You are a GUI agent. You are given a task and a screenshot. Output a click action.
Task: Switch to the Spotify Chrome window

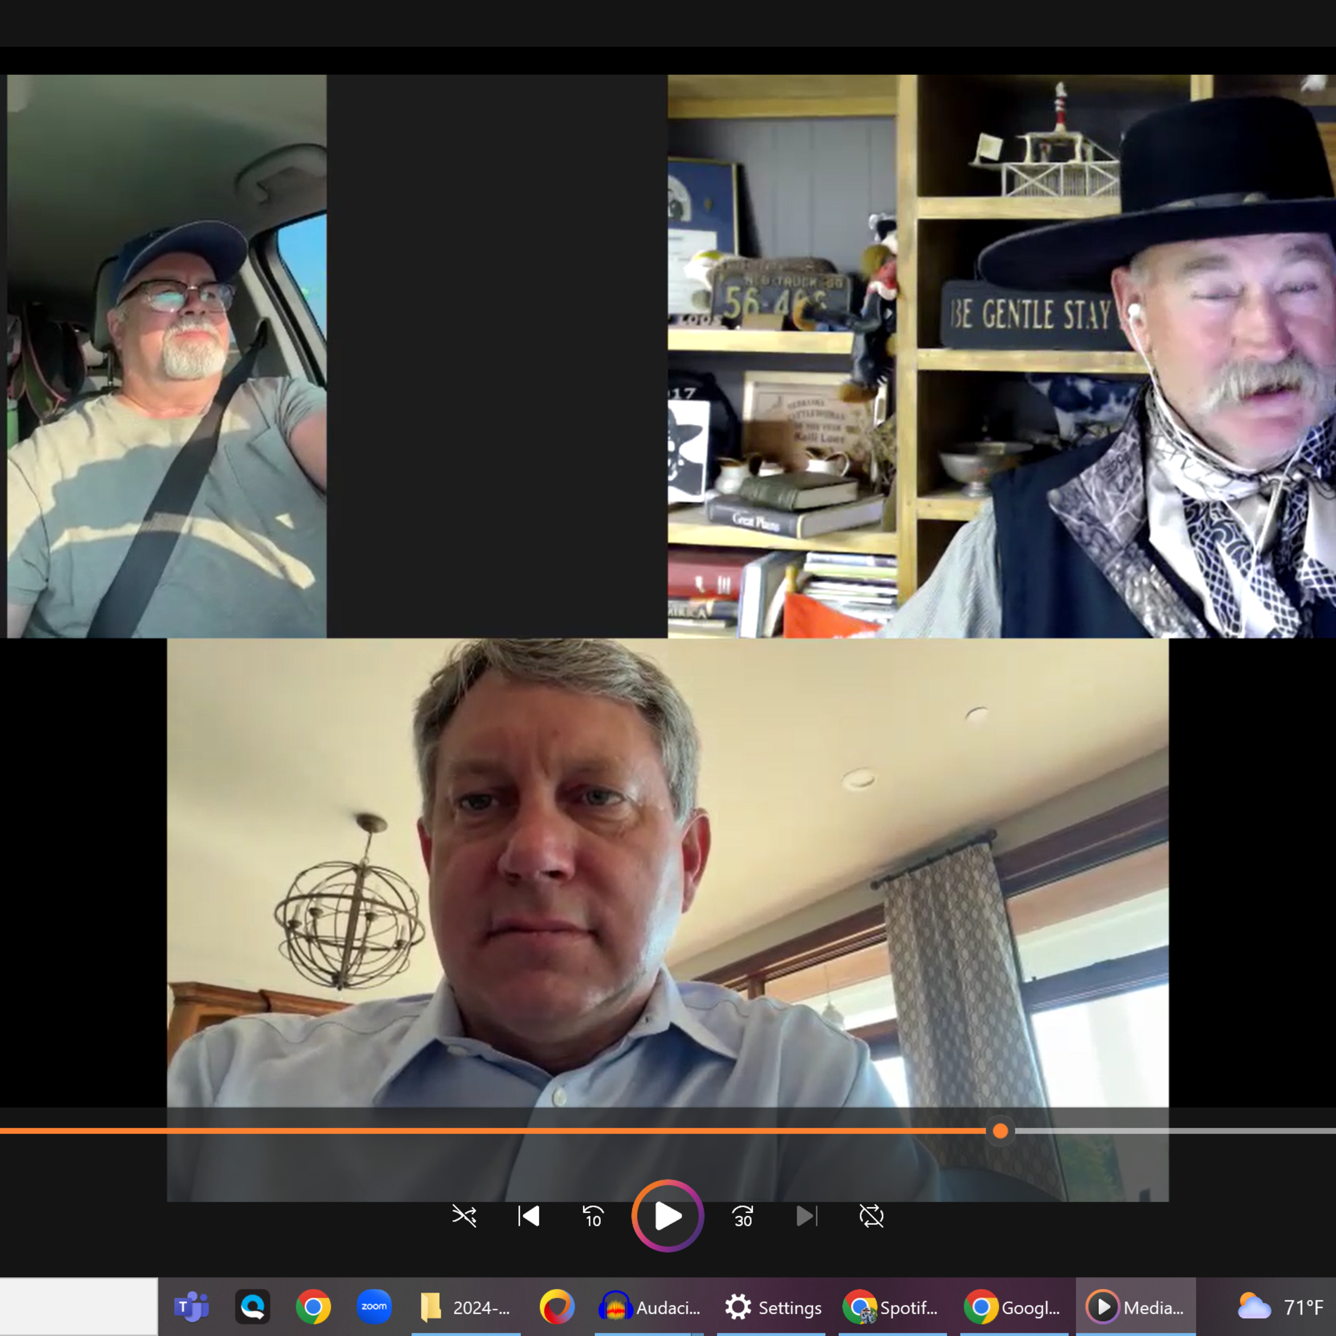891,1307
